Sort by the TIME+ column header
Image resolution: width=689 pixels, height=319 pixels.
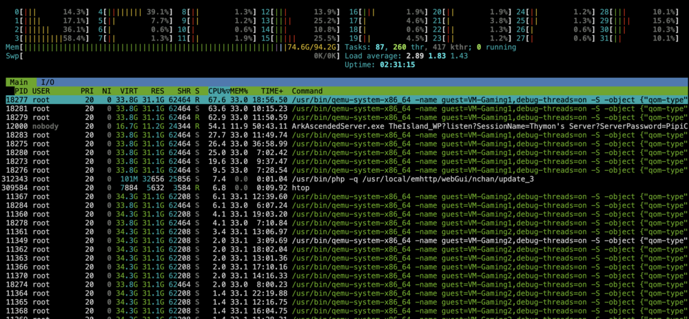272,91
